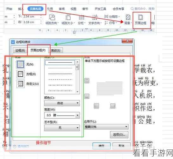Select the second thin line style
Viewport: 173px width, 159px height.
pos(60,68)
